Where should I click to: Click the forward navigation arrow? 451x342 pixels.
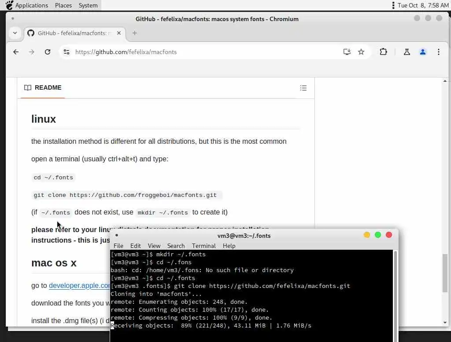[x=32, y=52]
